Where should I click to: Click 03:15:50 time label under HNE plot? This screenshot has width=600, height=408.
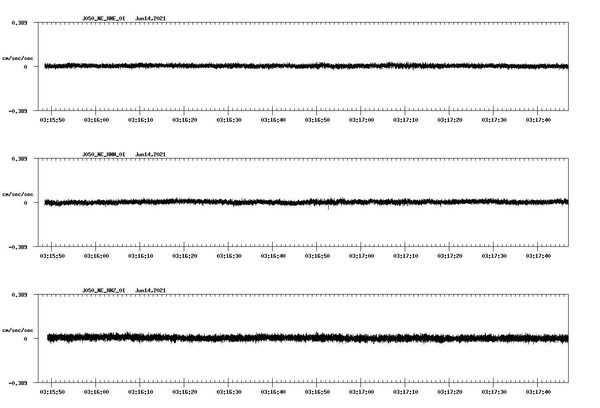tap(52, 120)
